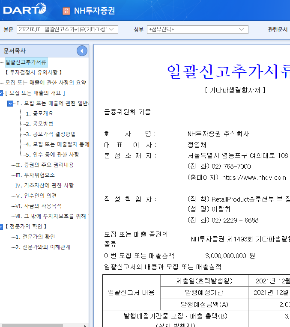Viewport: 290px width, 327px height.
Task: Collapse the '【 전문가의 확인 】' tree node
Action: [1, 227]
